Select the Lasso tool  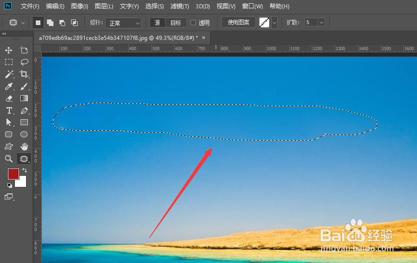24,62
